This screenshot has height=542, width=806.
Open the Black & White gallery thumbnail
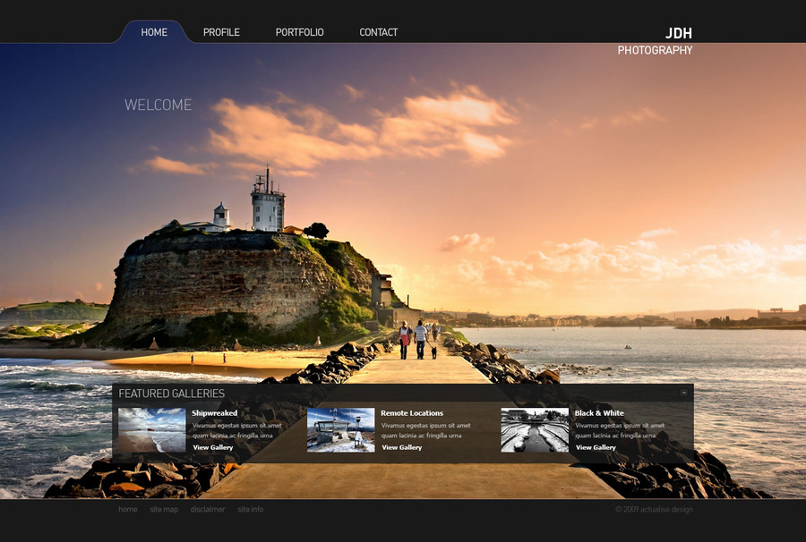(533, 430)
